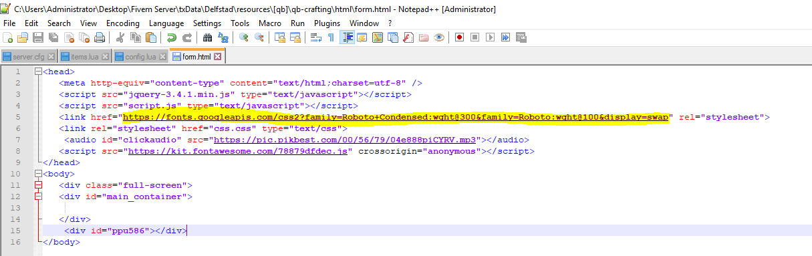Collapse the full-screen div fold marker
This screenshot has height=256, width=812.
coord(37,185)
